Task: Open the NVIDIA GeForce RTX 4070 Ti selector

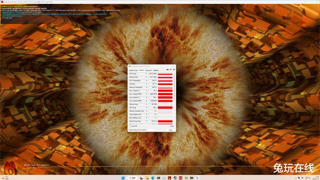Action: 142,130
